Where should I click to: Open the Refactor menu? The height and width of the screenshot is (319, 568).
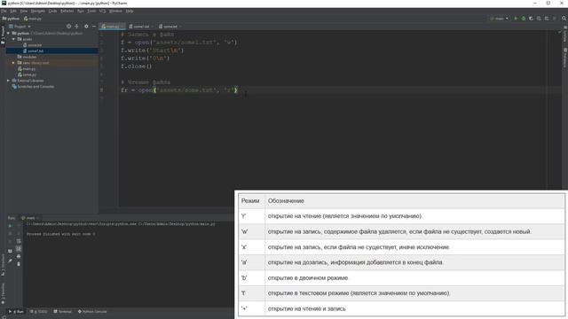[67, 12]
